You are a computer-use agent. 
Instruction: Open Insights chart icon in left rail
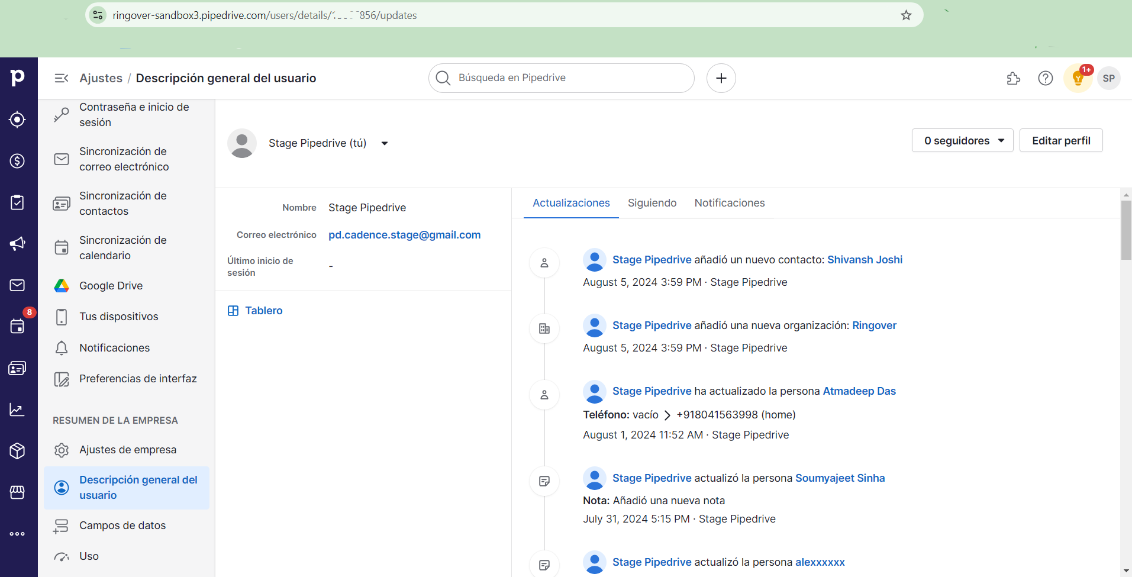17,410
